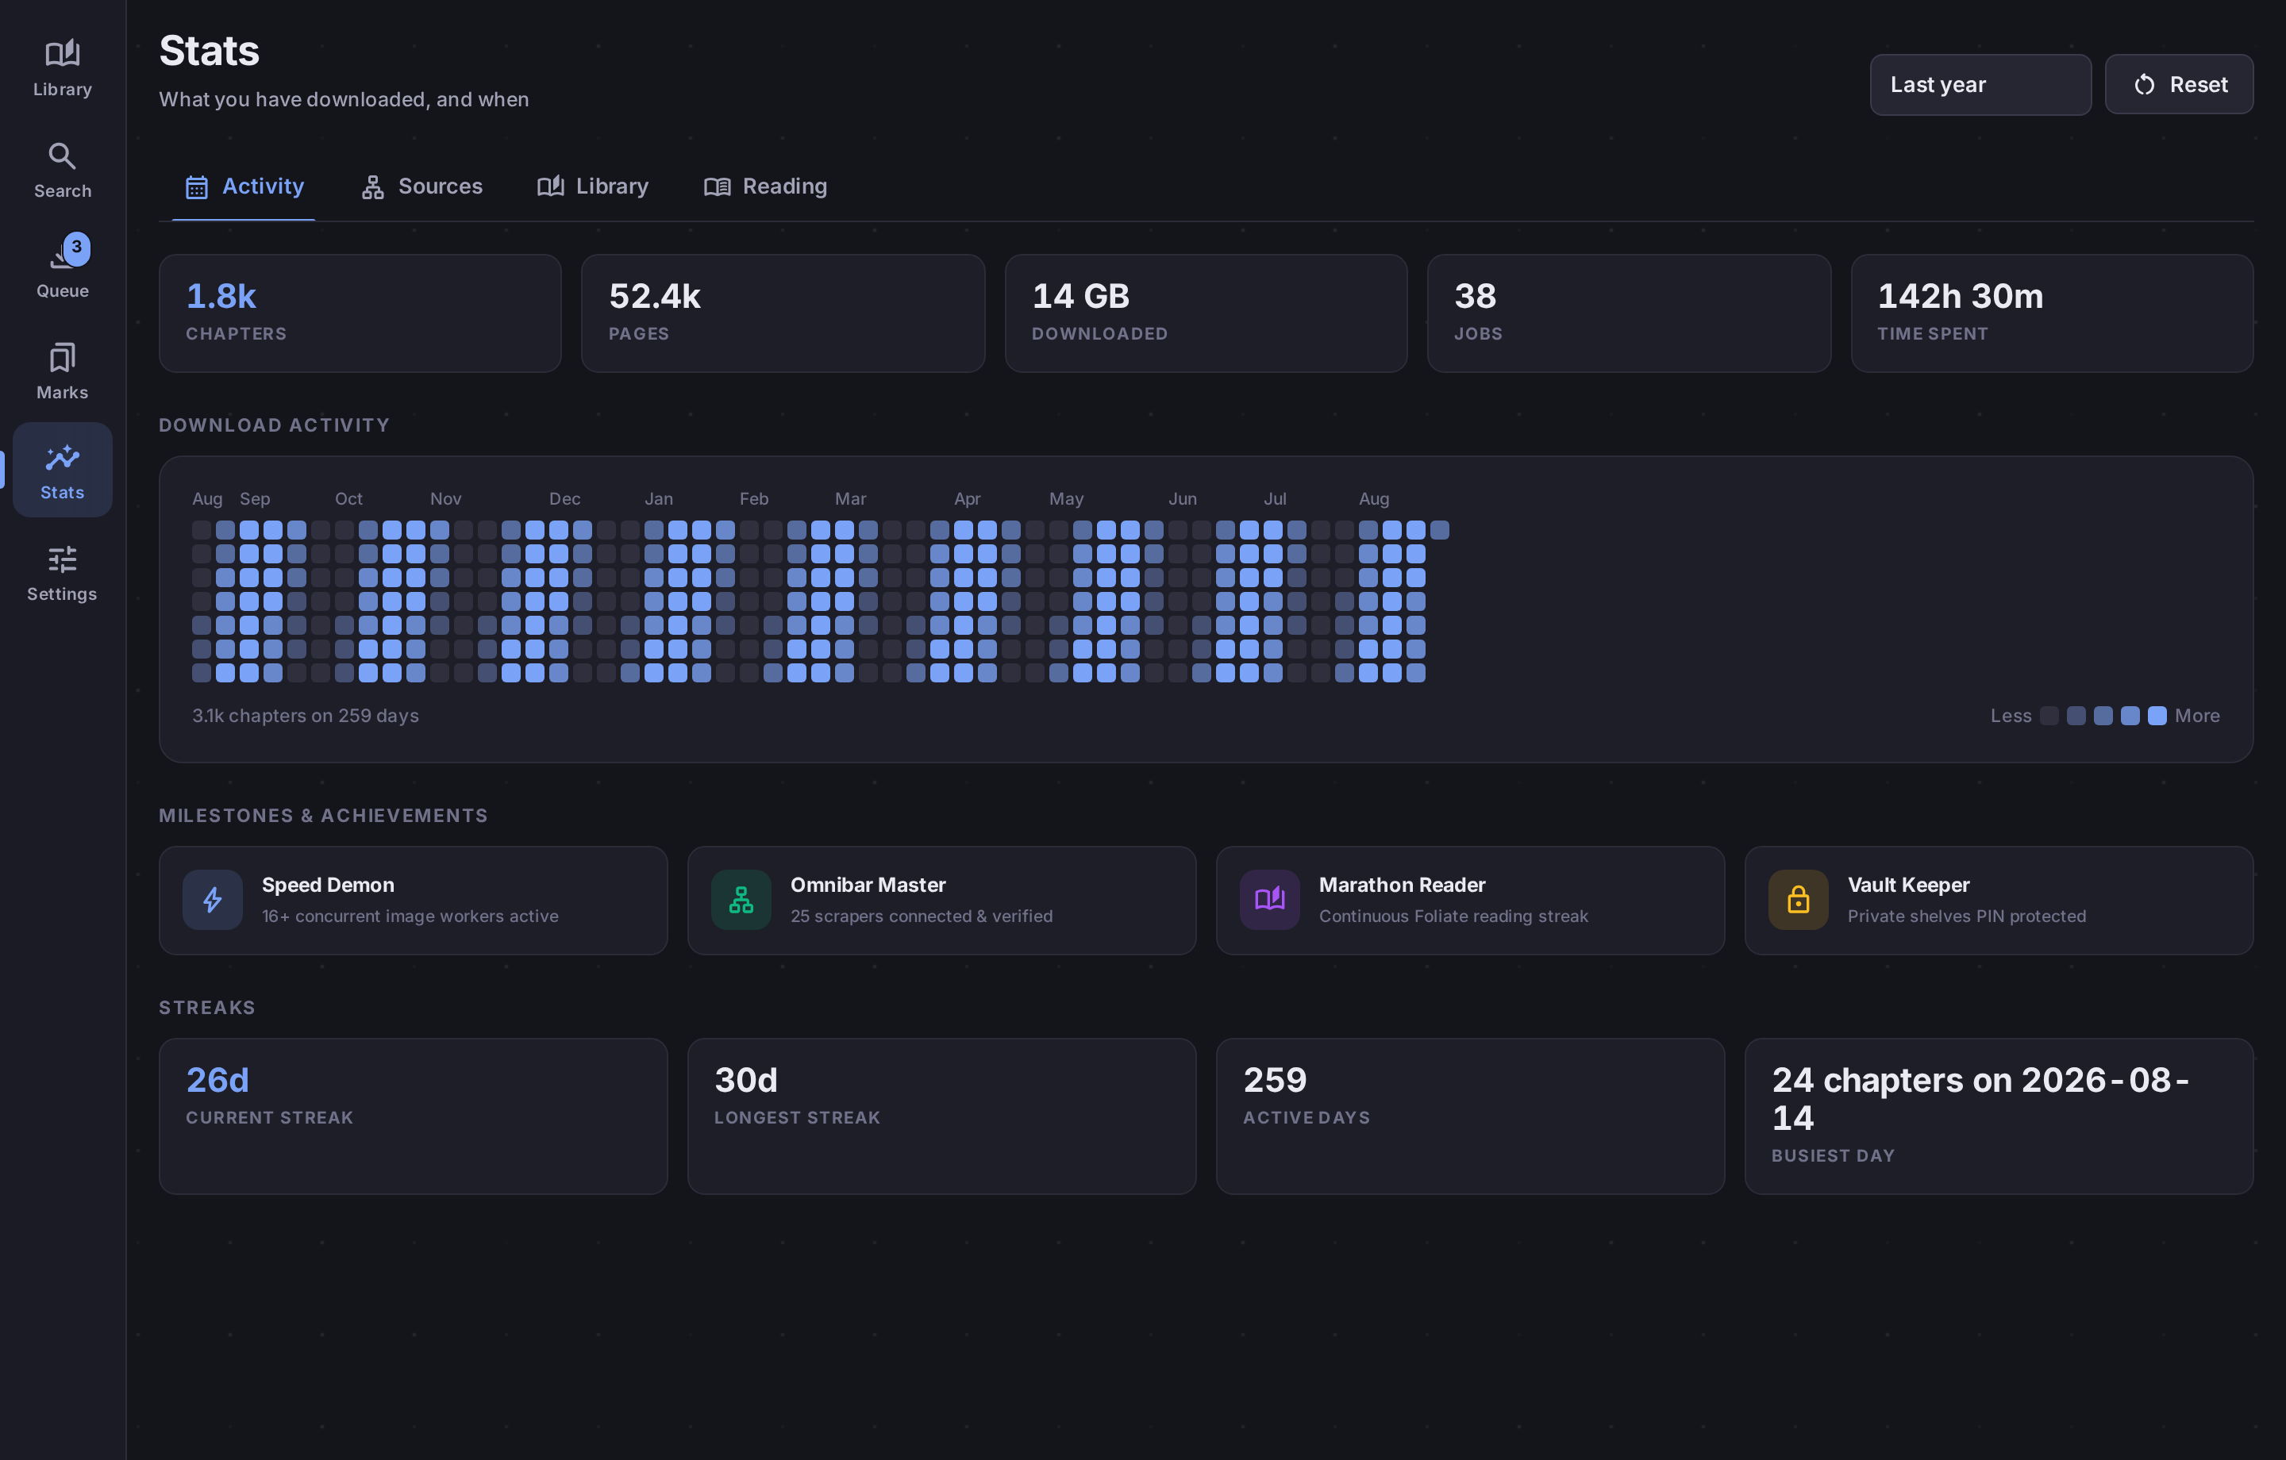Switch to the Sources tab
This screenshot has width=2286, height=1460.
(x=421, y=186)
